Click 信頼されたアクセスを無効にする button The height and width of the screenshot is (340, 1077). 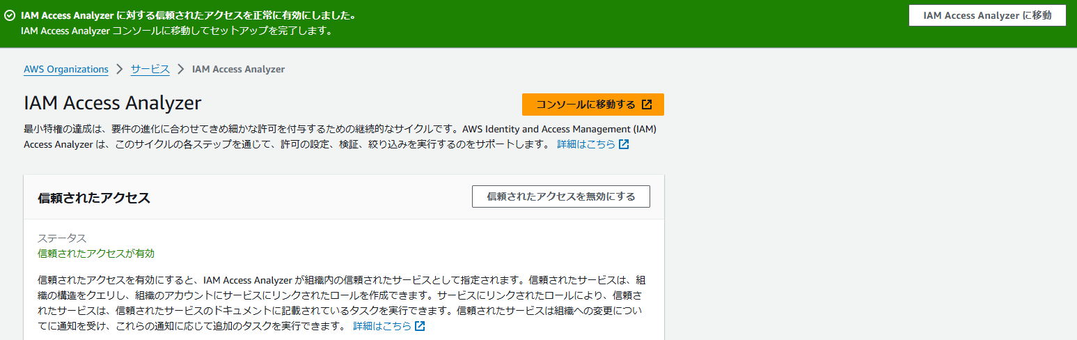561,196
